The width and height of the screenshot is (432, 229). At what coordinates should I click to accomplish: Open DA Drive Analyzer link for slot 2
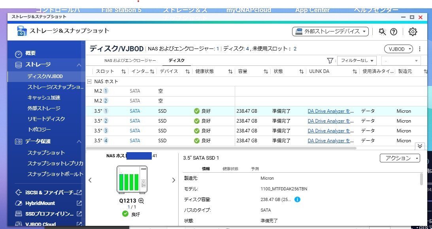point(330,121)
